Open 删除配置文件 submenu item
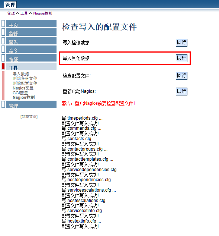The width and height of the screenshot is (219, 236). pyautogui.click(x=25, y=83)
